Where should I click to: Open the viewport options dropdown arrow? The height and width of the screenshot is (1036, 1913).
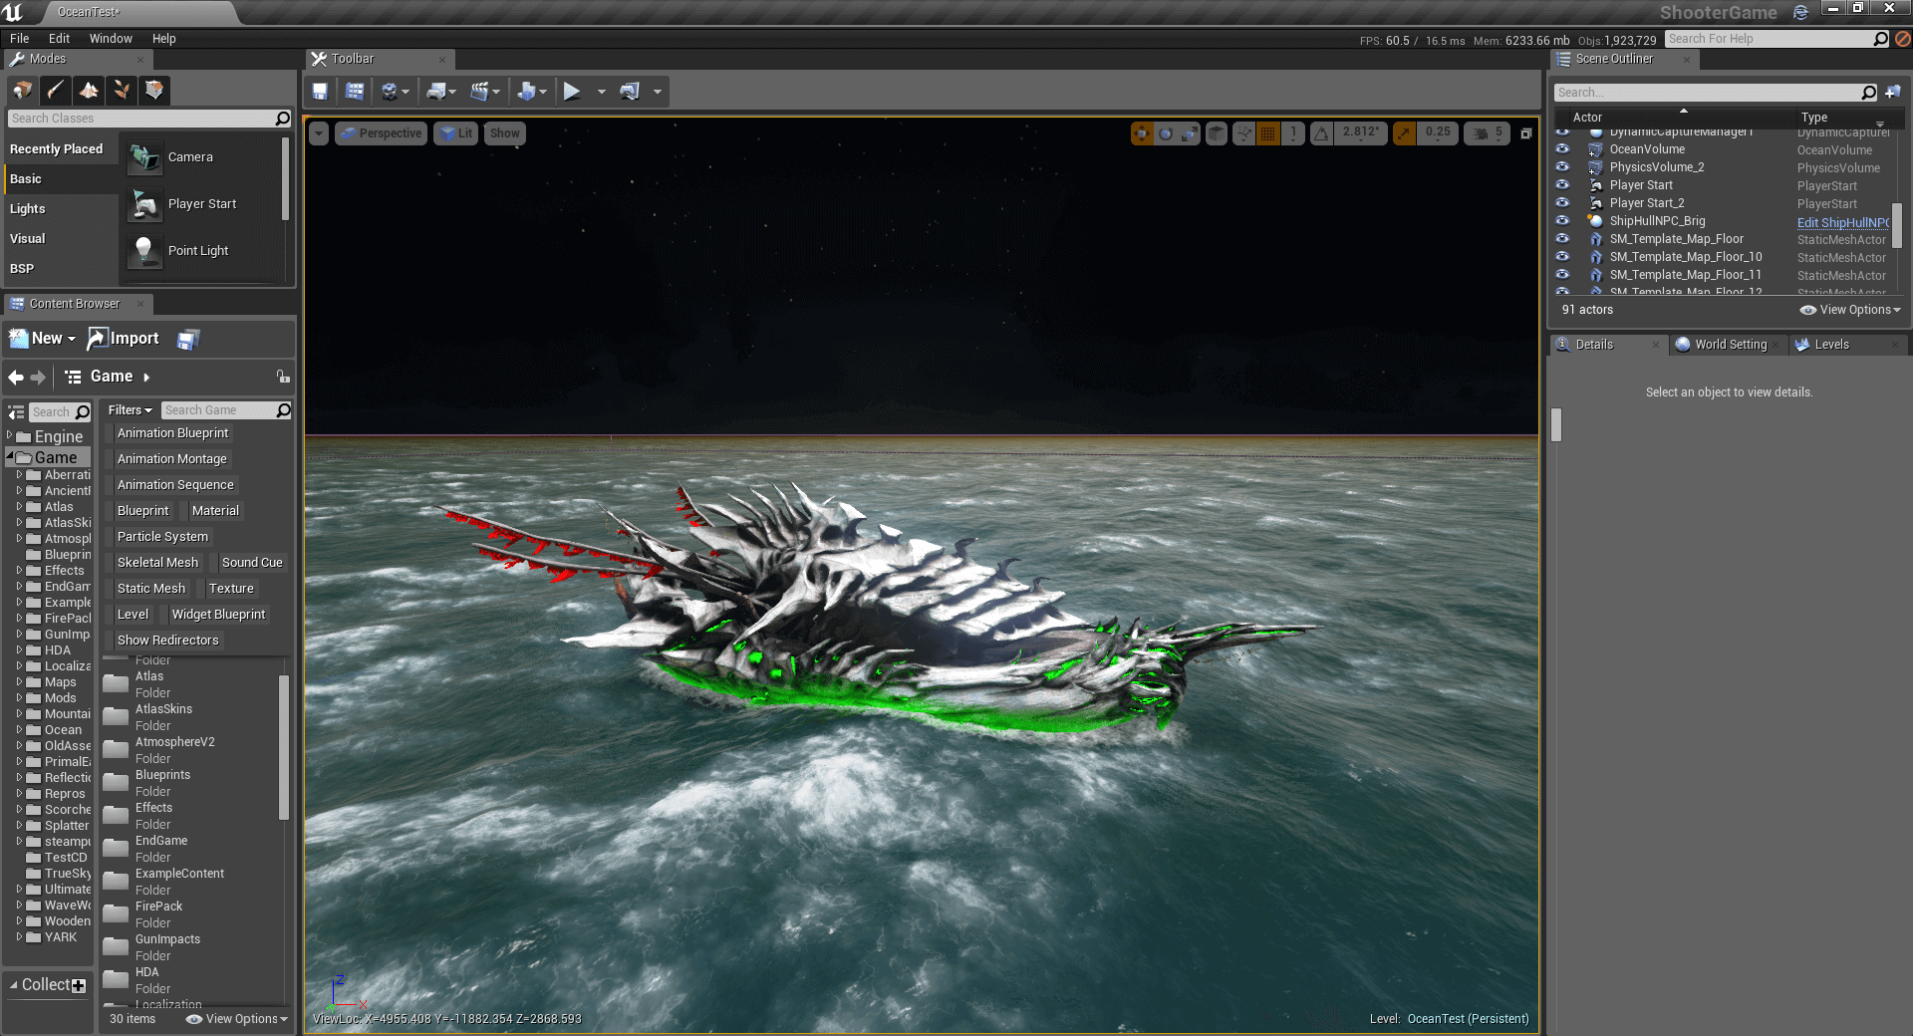(319, 133)
